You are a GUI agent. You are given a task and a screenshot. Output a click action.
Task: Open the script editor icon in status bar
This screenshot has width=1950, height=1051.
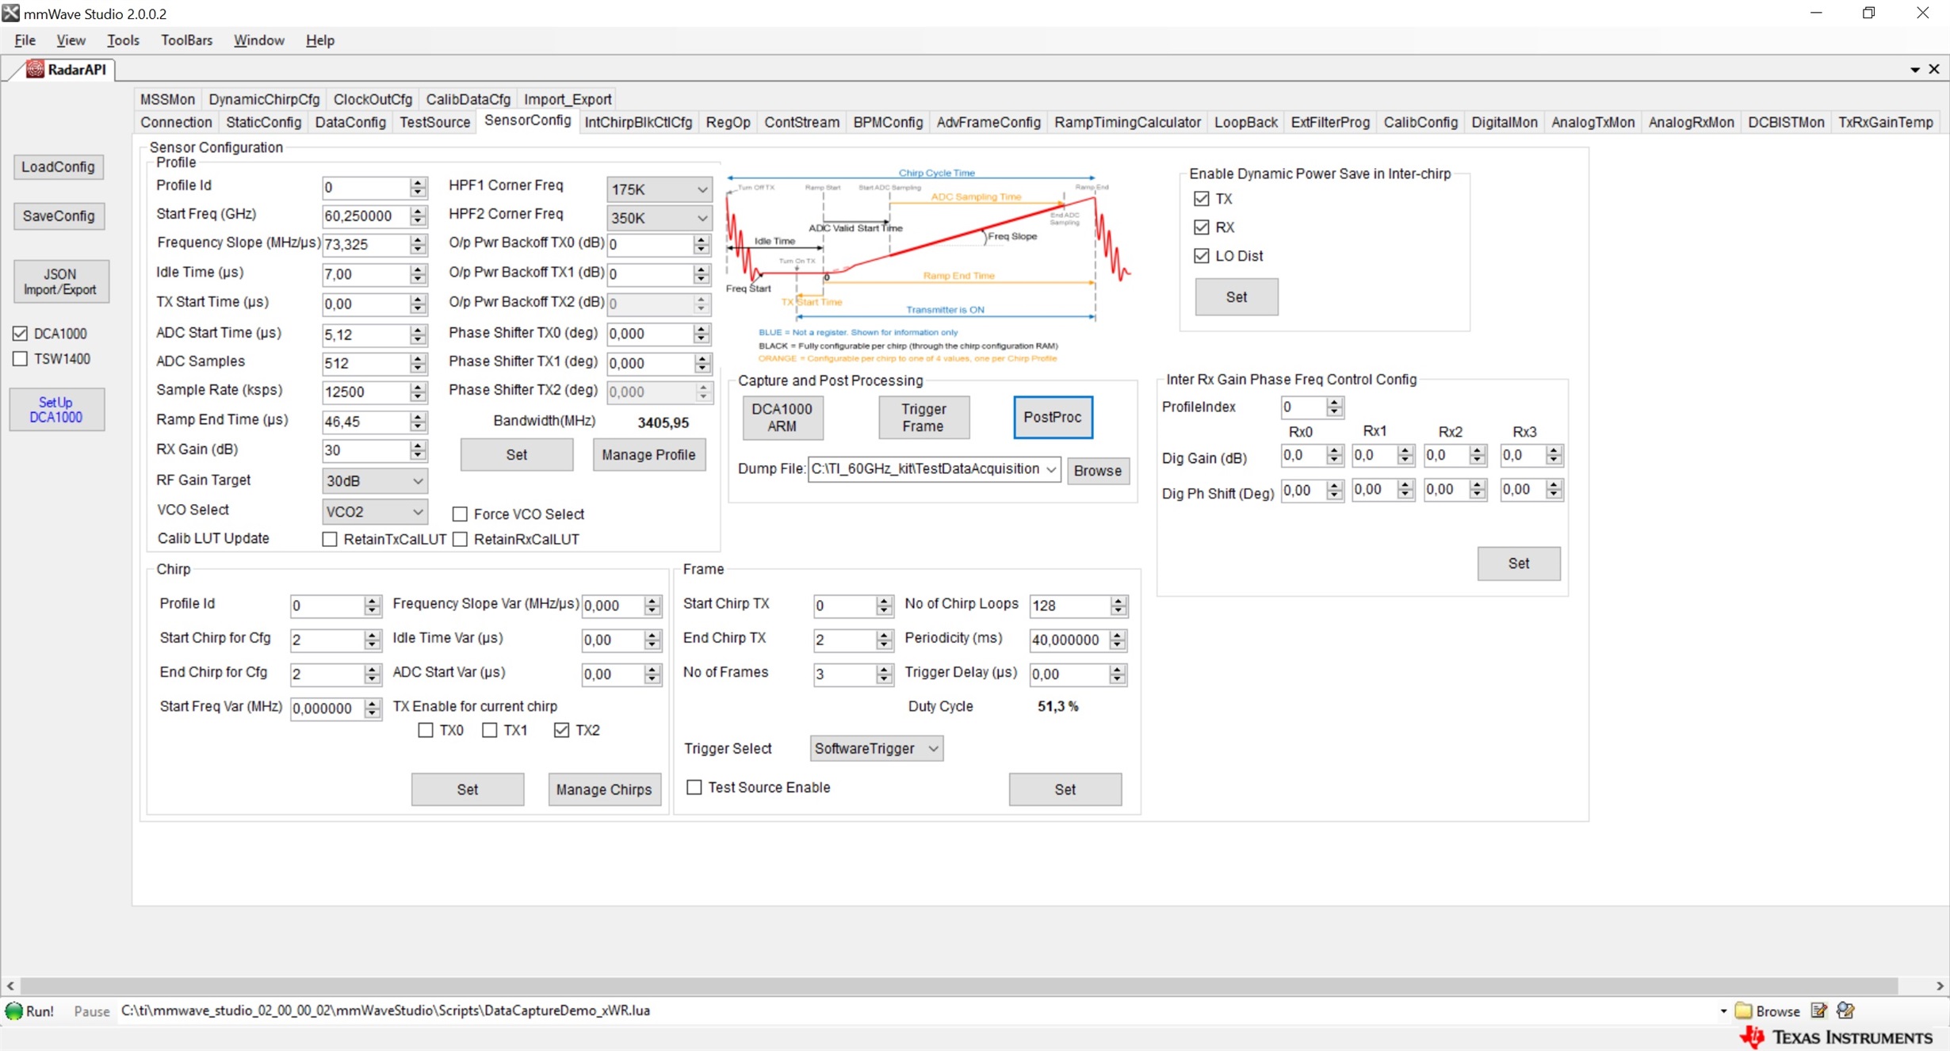[1819, 1011]
